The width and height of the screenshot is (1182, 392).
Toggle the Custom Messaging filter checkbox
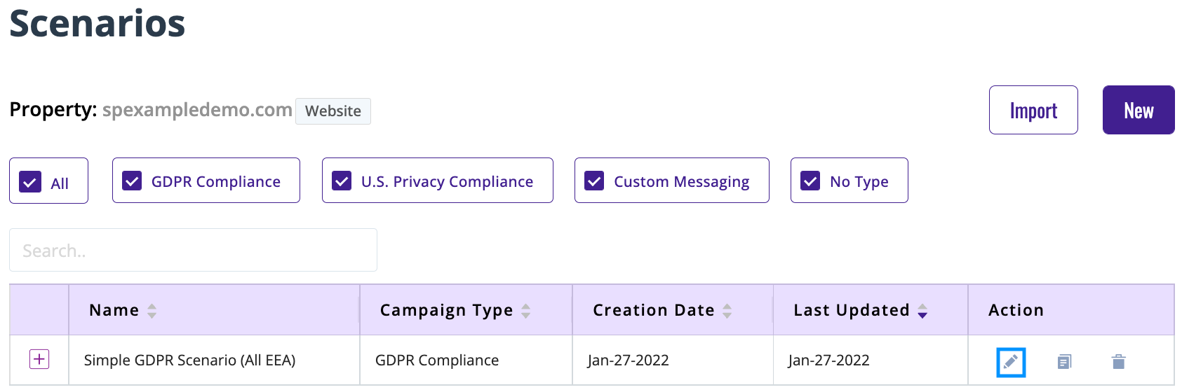click(594, 181)
